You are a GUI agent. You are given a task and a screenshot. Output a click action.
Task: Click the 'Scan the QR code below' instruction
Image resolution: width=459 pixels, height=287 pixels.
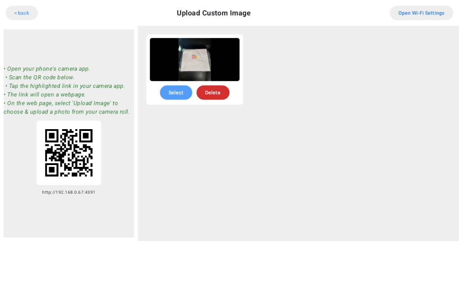click(40, 77)
